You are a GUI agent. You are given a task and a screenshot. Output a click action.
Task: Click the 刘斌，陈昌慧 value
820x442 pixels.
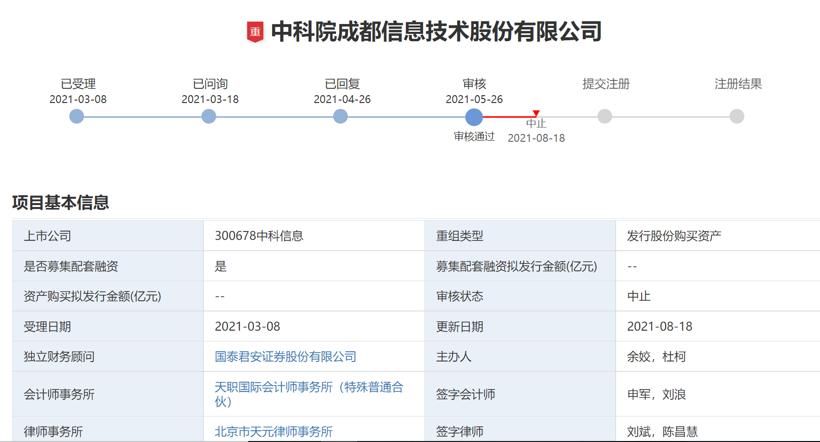coord(662,432)
